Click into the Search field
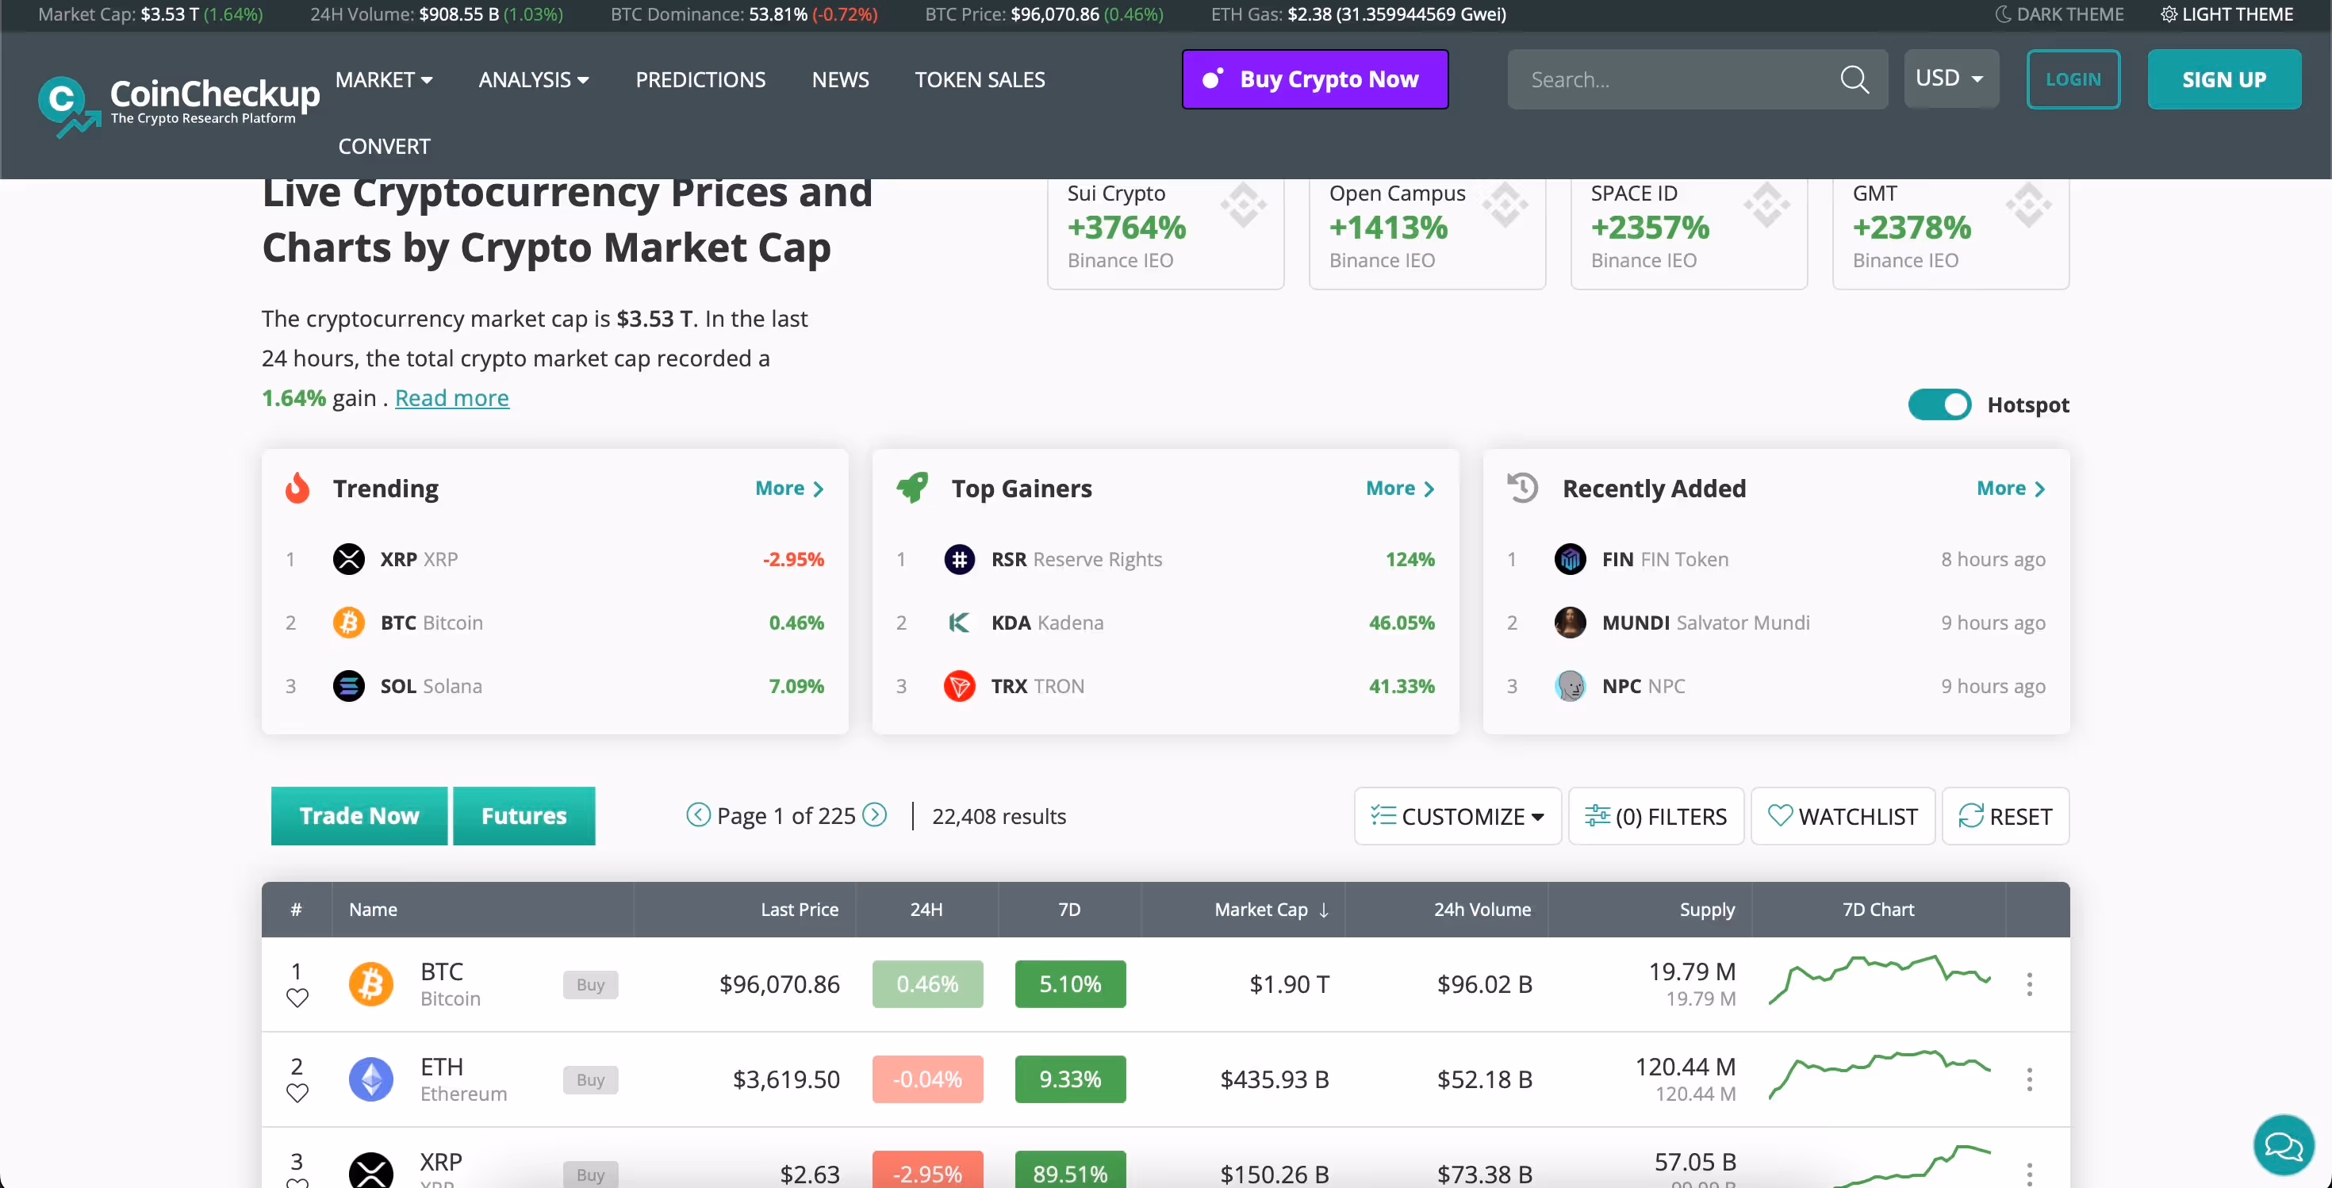This screenshot has width=2332, height=1188. [x=1674, y=79]
